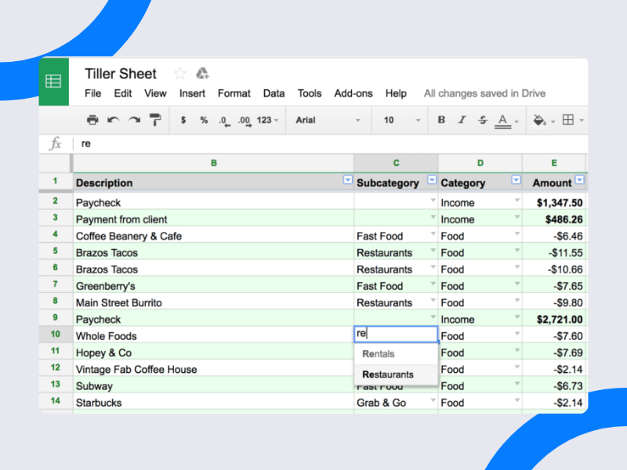Choose Restaurants from autocomplete list
The image size is (627, 470).
coord(396,374)
